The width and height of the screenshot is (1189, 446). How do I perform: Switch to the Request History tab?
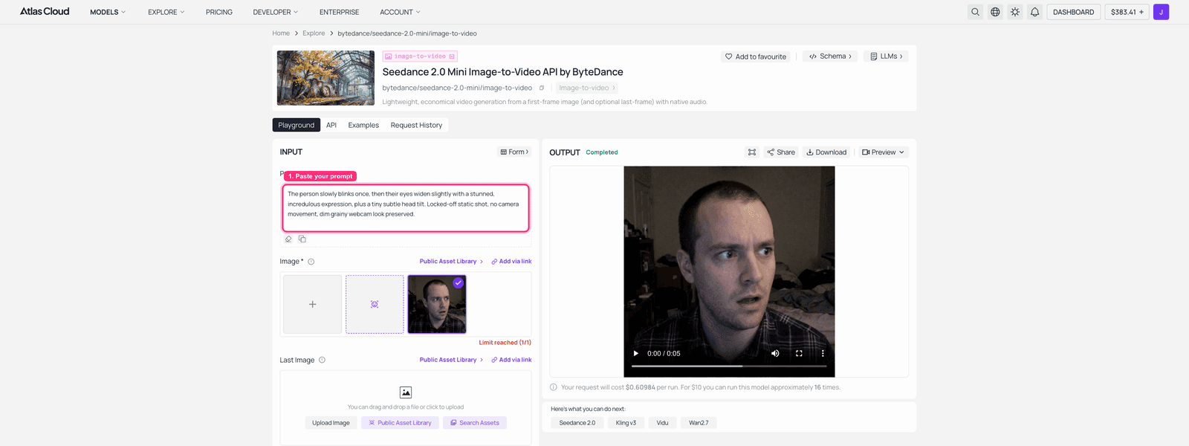(x=416, y=125)
